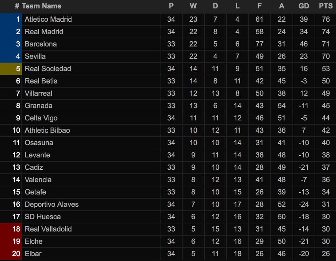This screenshot has height=261, width=336.
Task: Select the D column header
Action: point(215,6)
